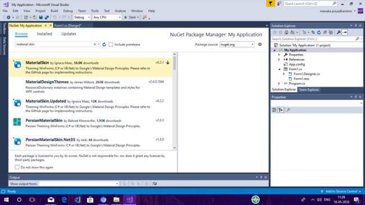This screenshot has width=365, height=205.
Task: Open the Tools menu
Action: [95, 11]
